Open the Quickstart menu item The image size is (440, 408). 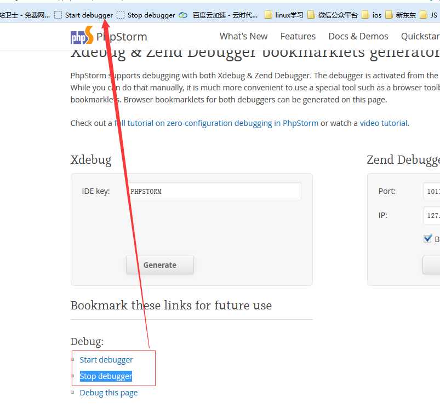[x=420, y=37]
